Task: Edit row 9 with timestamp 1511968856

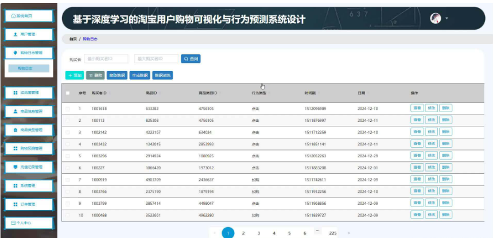Action: [432, 204]
